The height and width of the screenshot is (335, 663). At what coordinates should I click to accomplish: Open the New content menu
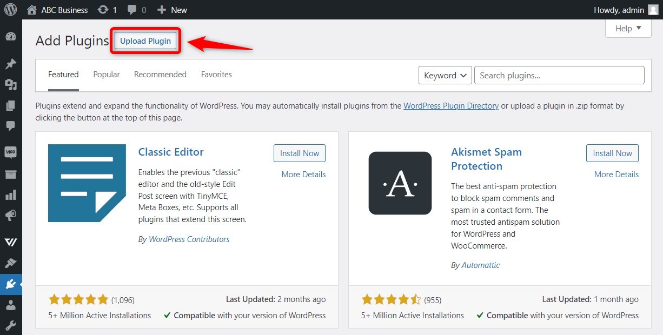tap(172, 10)
